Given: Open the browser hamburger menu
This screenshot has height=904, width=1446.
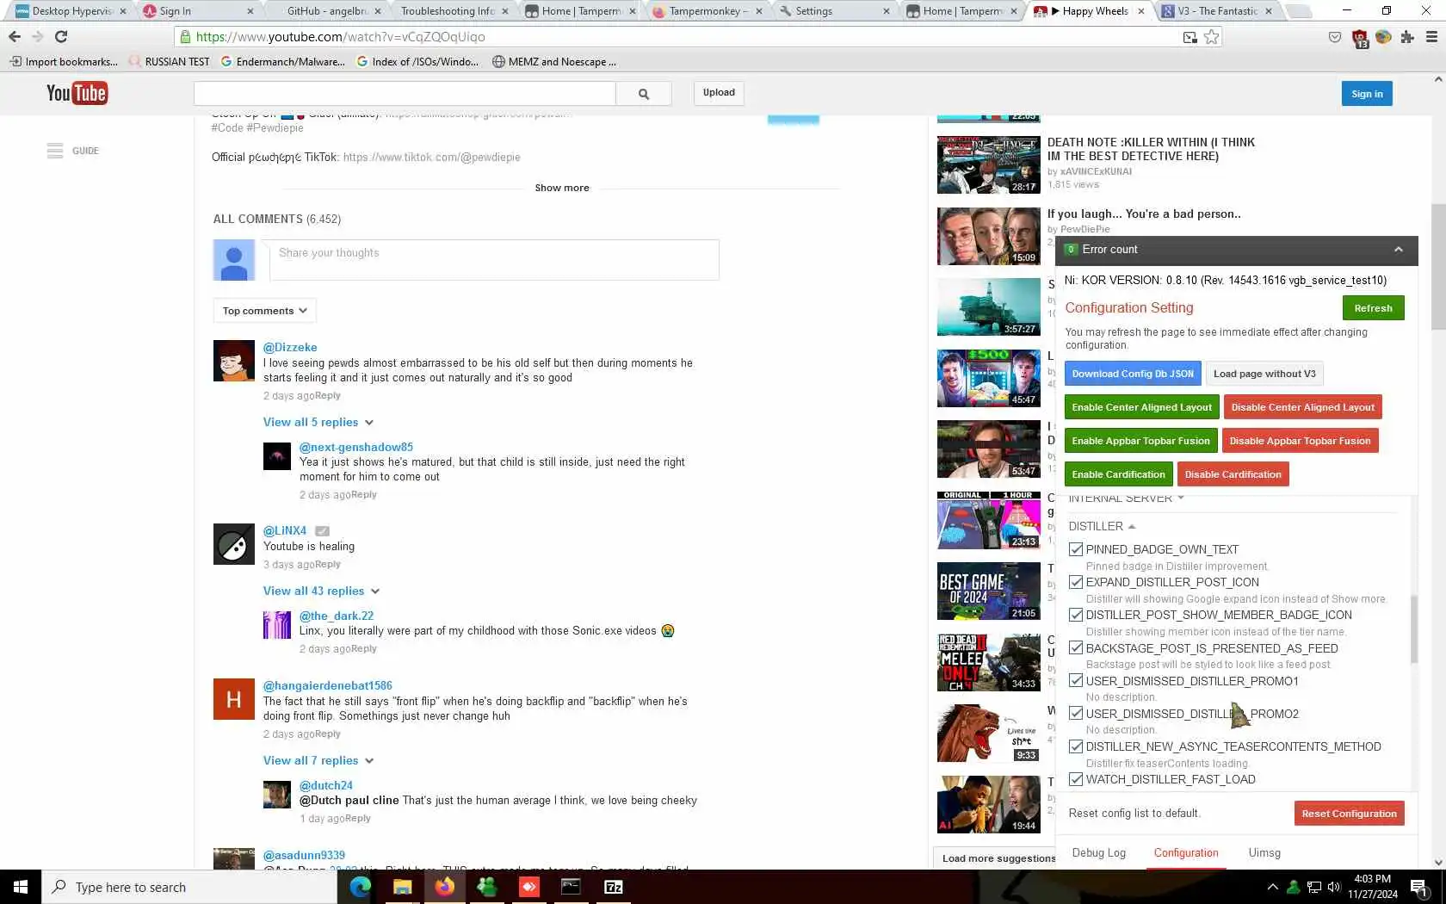Looking at the screenshot, I should pyautogui.click(x=1431, y=37).
